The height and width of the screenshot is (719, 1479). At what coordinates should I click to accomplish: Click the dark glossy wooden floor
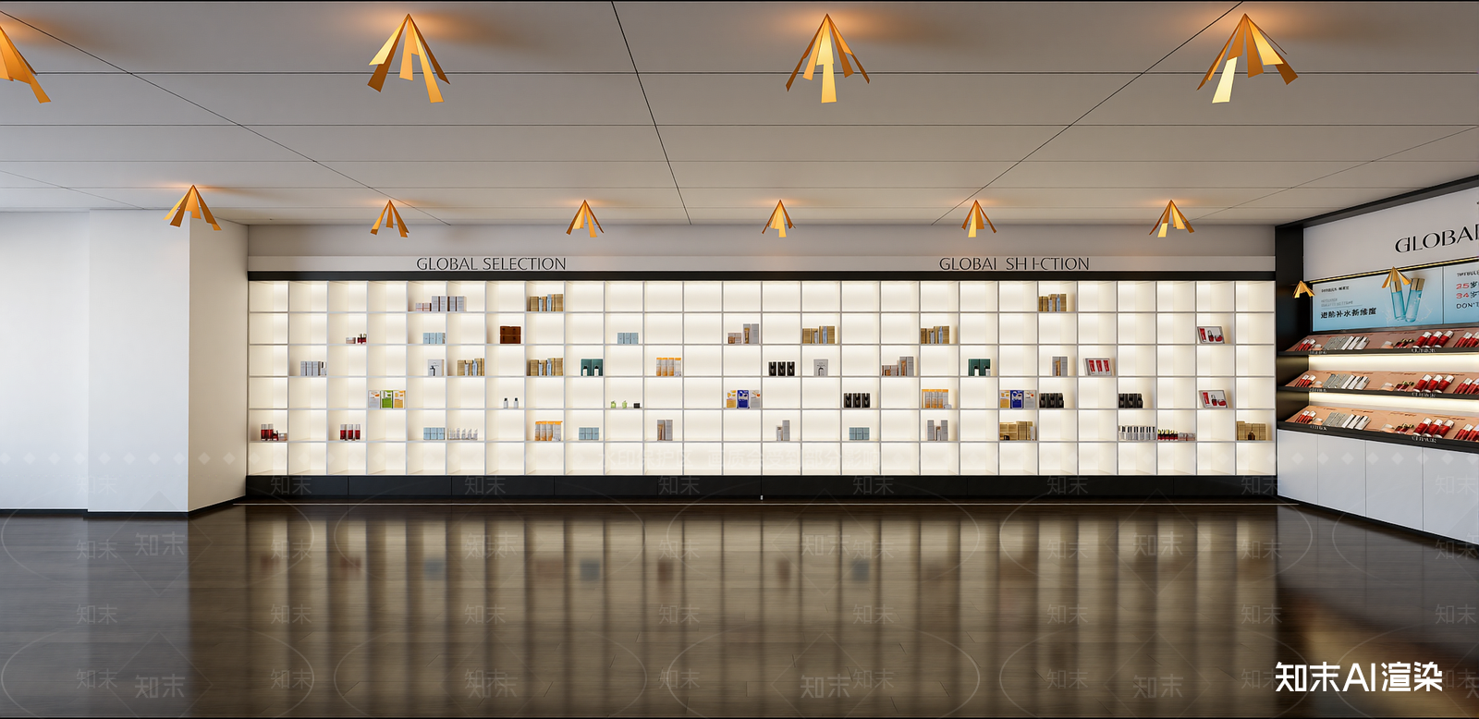(x=739, y=610)
